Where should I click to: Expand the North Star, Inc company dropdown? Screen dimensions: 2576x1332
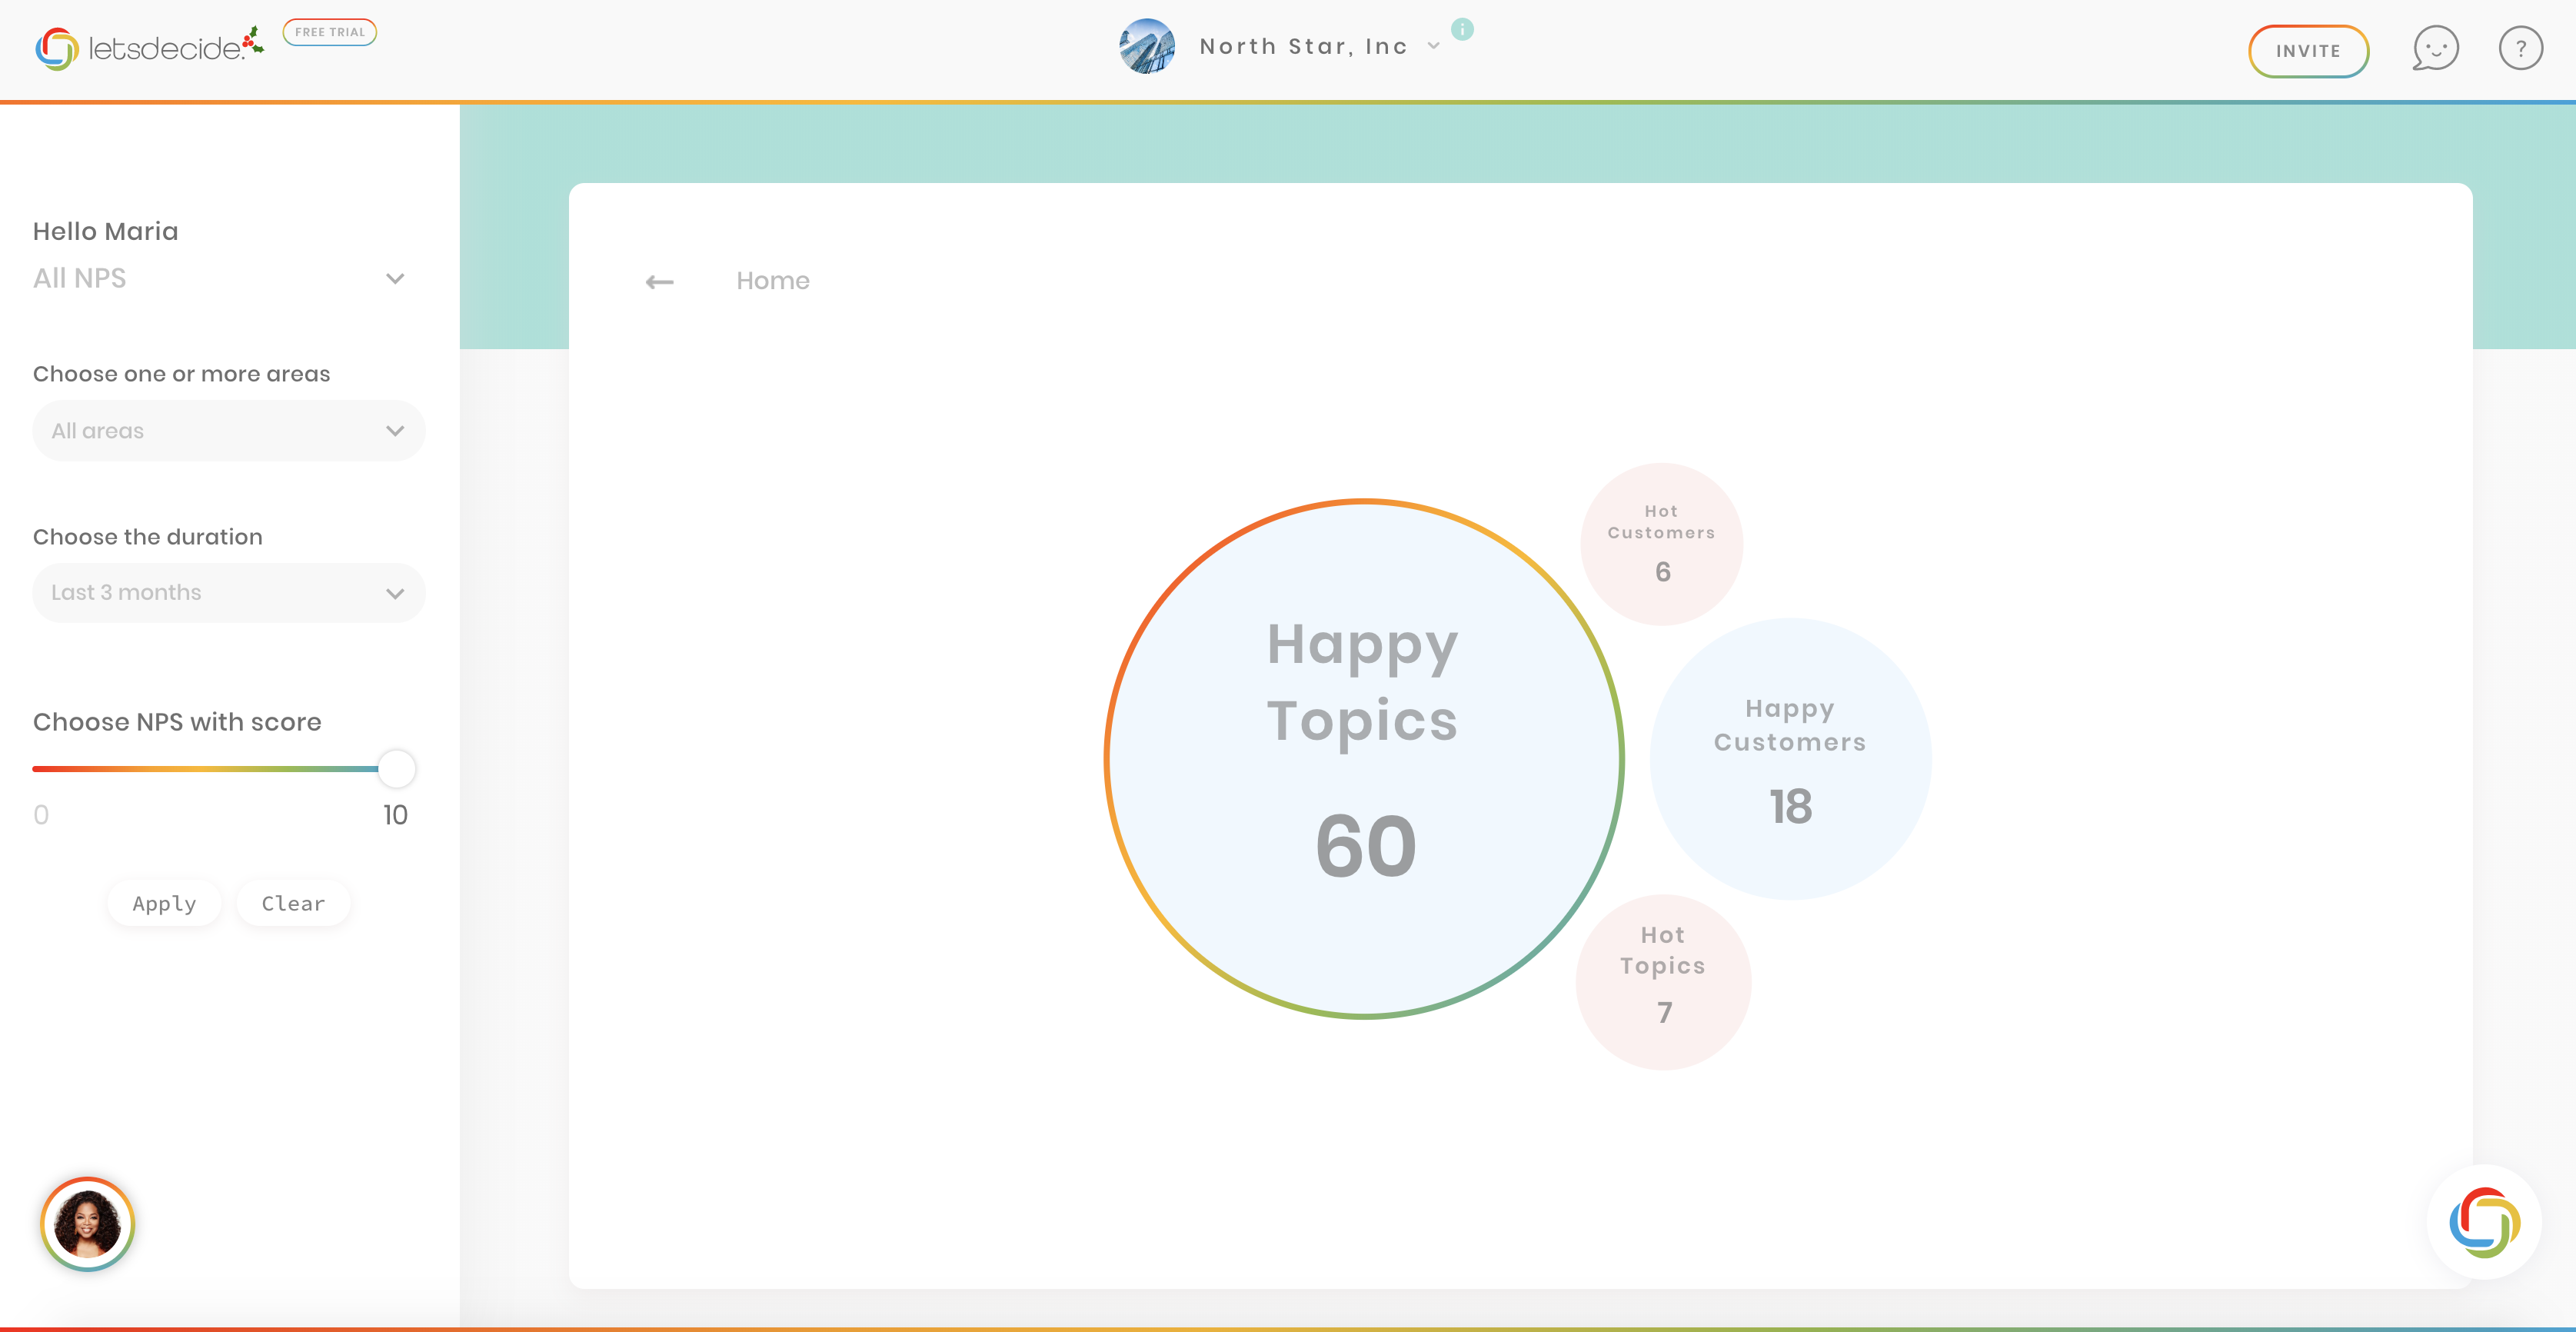point(1433,46)
